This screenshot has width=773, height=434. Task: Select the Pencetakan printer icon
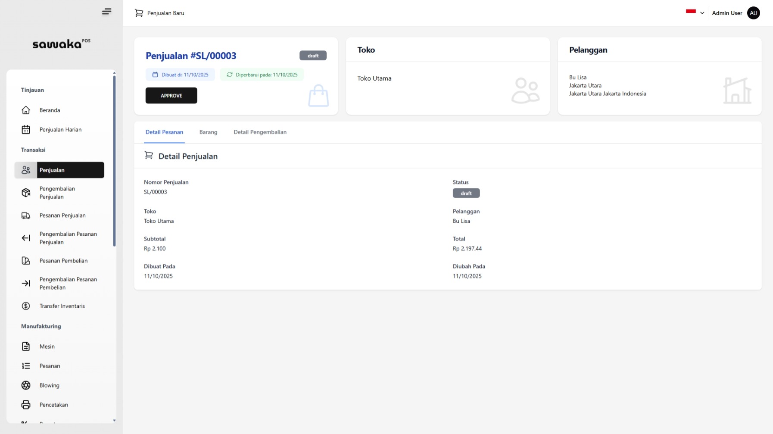(x=26, y=405)
